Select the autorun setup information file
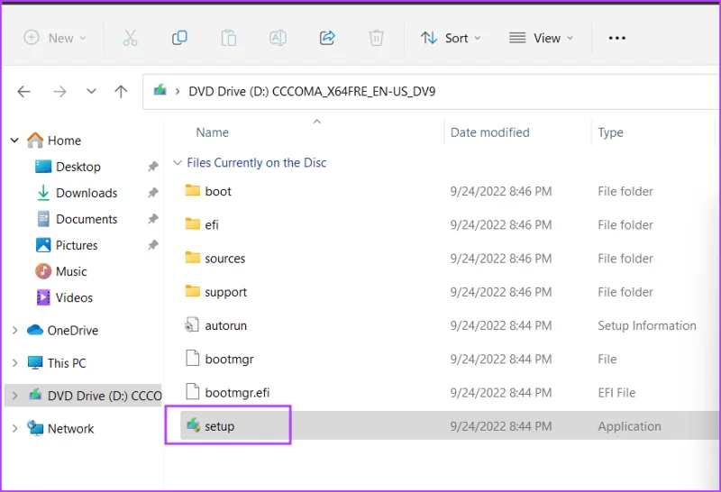The image size is (721, 492). pyautogui.click(x=226, y=325)
